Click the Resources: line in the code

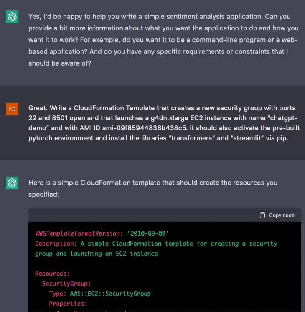pos(53,274)
